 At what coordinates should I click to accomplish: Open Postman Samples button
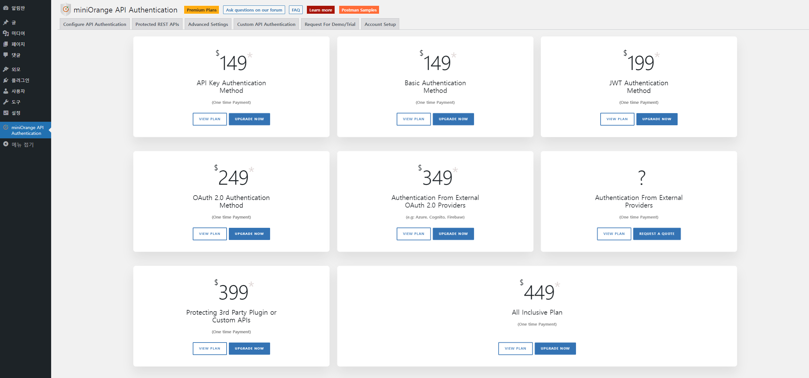point(359,10)
